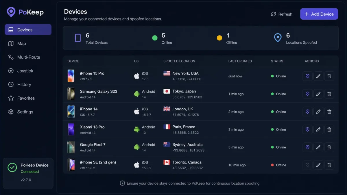Delete the Samsung Galaxy S23 device
Viewport: 347px width, 195px height.
coord(329,94)
